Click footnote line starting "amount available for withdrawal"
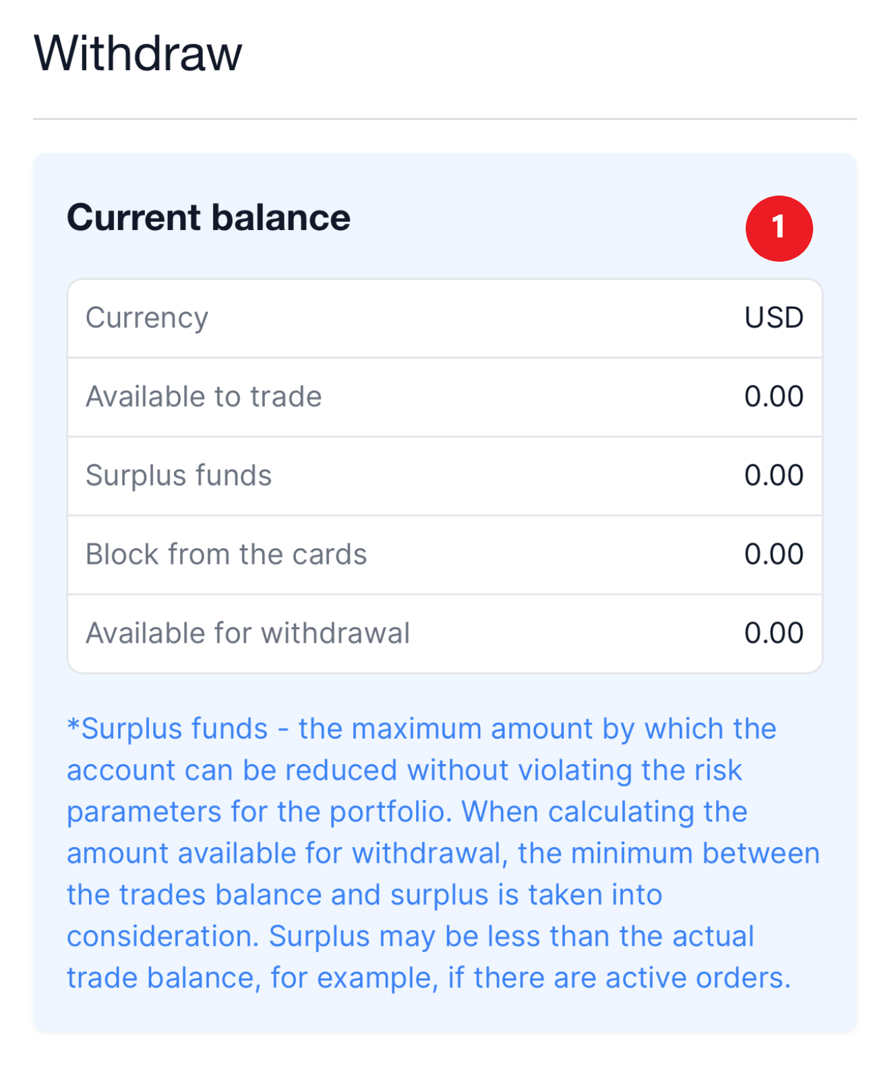The height and width of the screenshot is (1067, 890). 442,854
